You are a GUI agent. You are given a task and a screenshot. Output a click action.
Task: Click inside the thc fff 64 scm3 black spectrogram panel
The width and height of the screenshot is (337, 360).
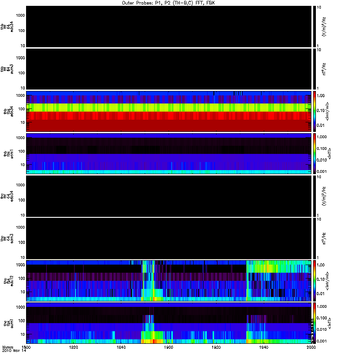click(x=168, y=238)
